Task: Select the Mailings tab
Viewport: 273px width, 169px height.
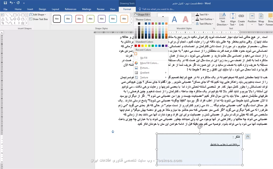Action: click(87, 9)
